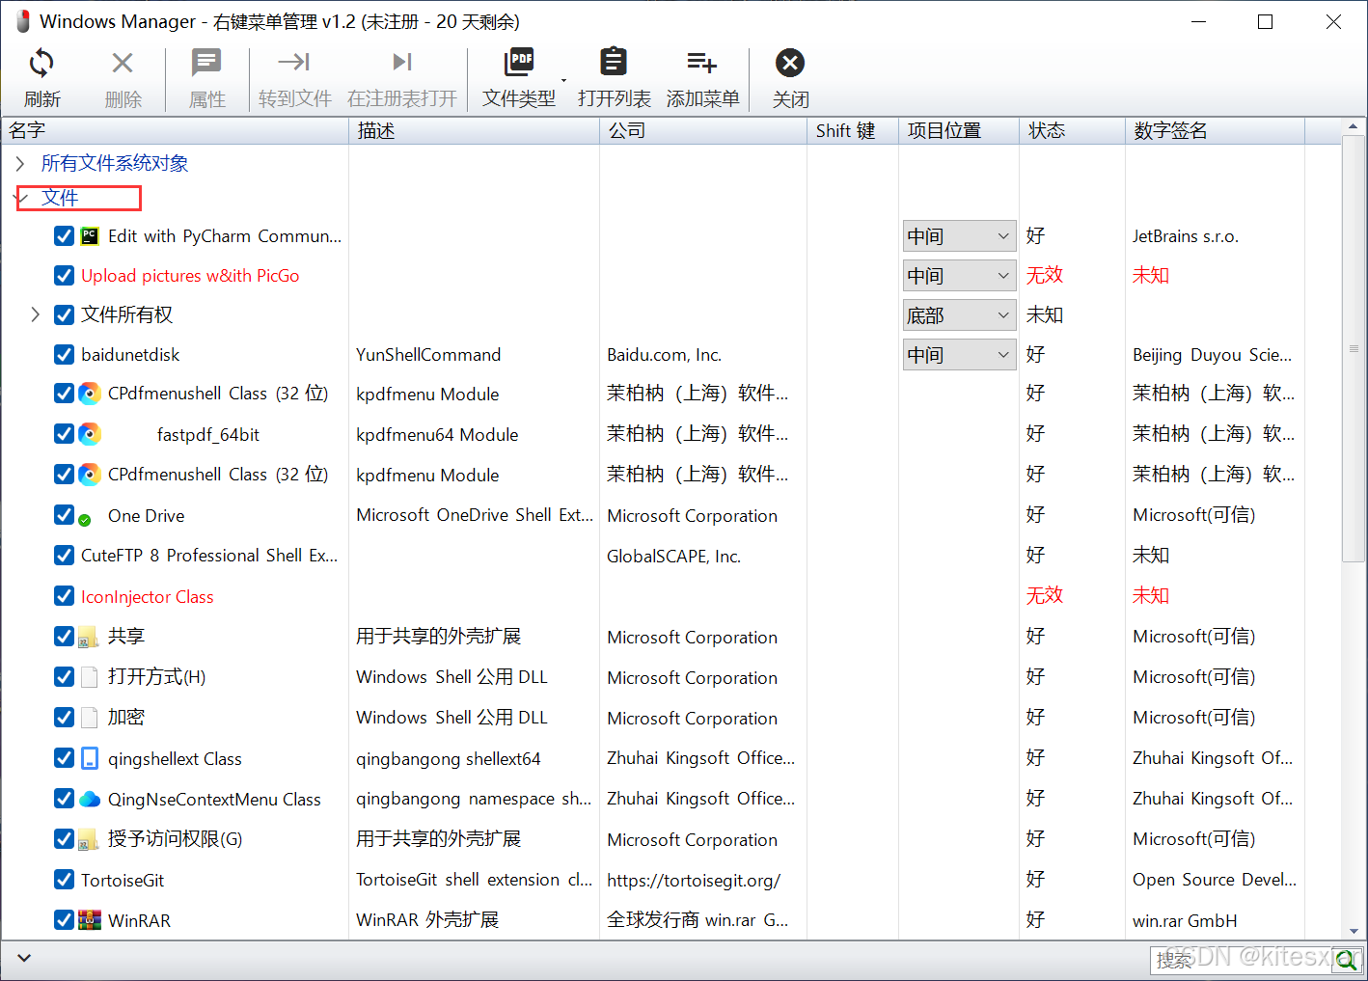Click the OneDrive green check icon
1368x981 pixels.
[85, 520]
